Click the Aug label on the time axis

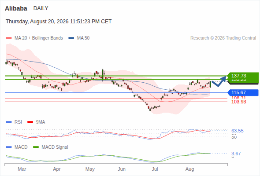coord(189,169)
